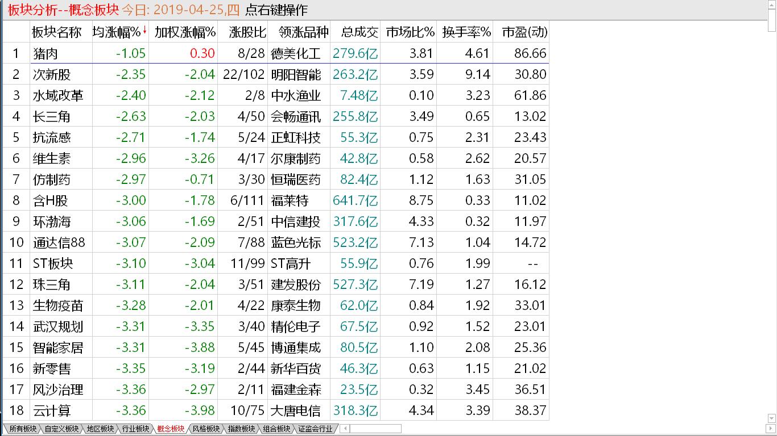Open the 自定义板块 tab

coord(61,429)
